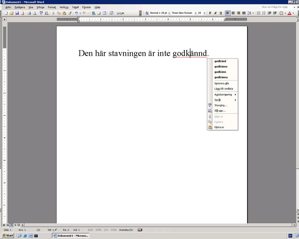
Task: Click the Paste clipboard icon in toolbar
Action: tap(64, 13)
